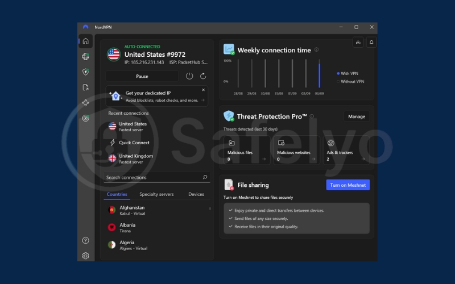This screenshot has height=284, width=455.
Task: Open the Home tab in sidebar
Action: tap(86, 41)
